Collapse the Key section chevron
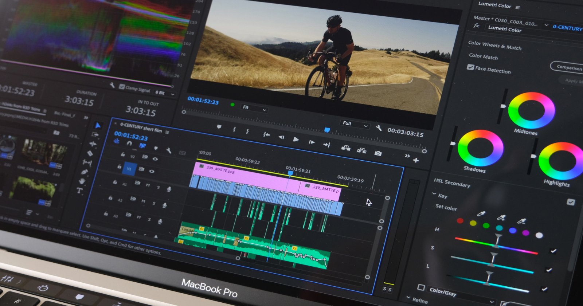 pos(434,194)
